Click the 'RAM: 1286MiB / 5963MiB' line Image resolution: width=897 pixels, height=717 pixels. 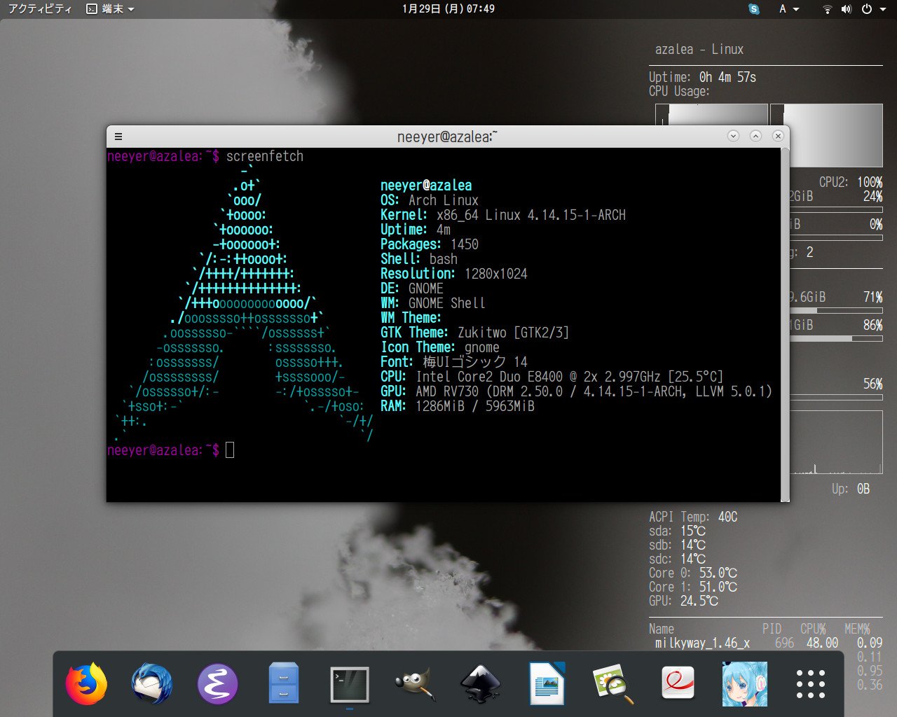(458, 406)
